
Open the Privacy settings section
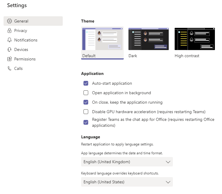point(20,31)
